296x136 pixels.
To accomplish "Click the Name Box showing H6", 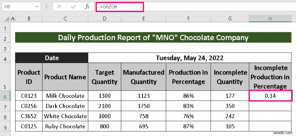I will point(21,7).
